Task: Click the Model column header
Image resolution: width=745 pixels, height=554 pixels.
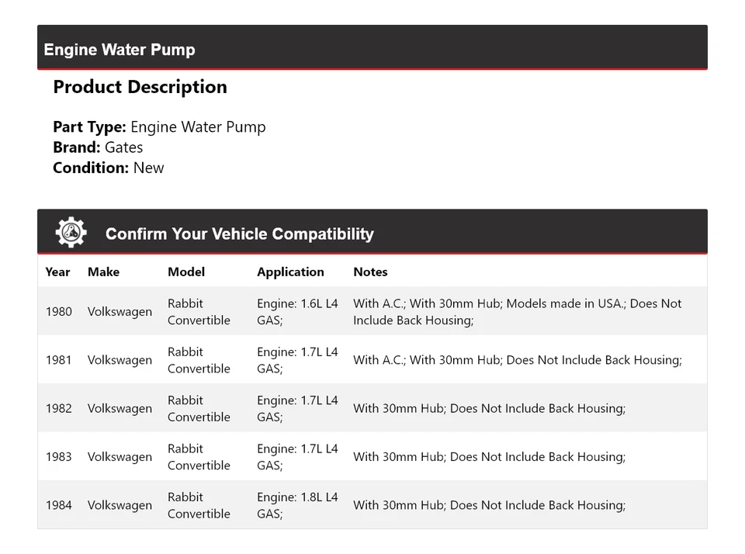Action: (186, 272)
